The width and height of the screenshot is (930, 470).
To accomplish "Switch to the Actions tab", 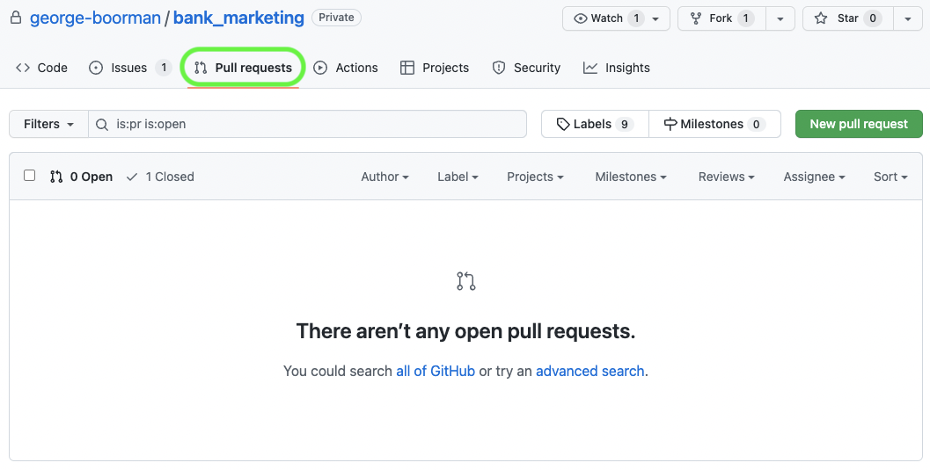I will click(x=346, y=68).
